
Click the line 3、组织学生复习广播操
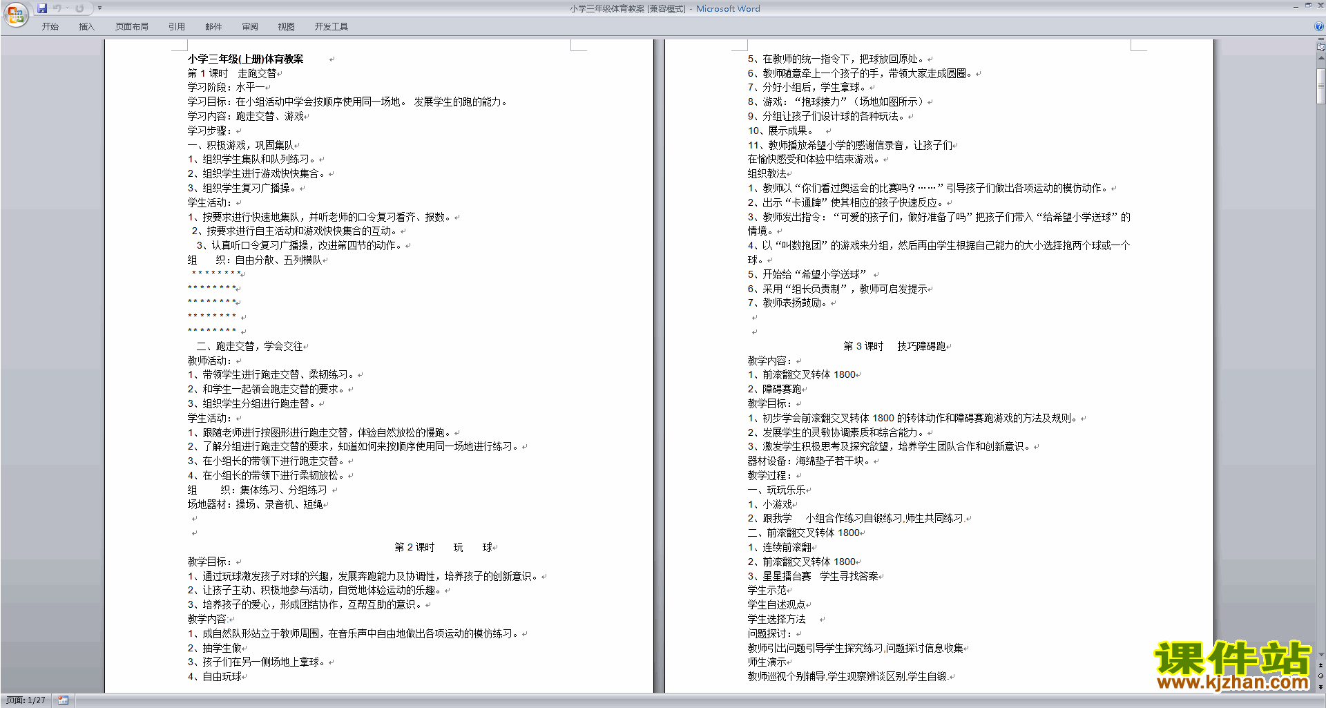click(242, 188)
